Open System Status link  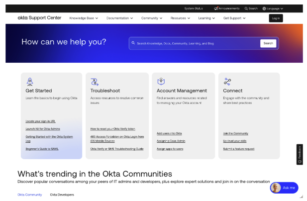(x=194, y=8)
